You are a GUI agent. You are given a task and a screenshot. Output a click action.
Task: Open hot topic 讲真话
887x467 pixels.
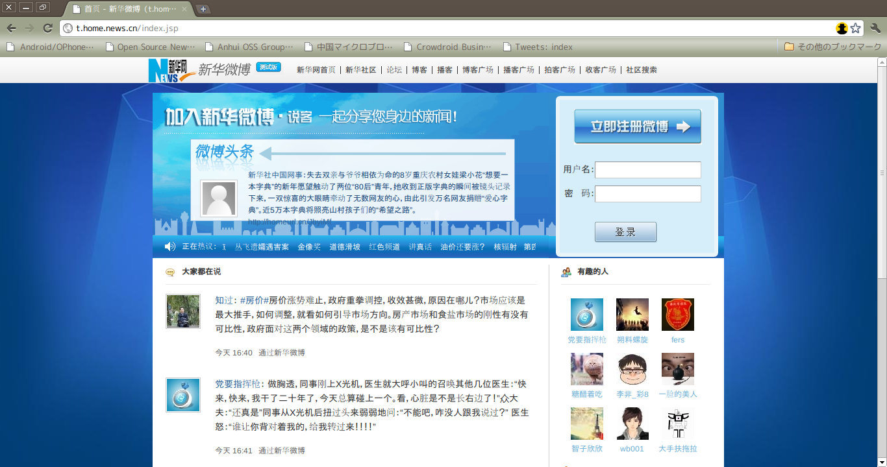click(x=420, y=247)
